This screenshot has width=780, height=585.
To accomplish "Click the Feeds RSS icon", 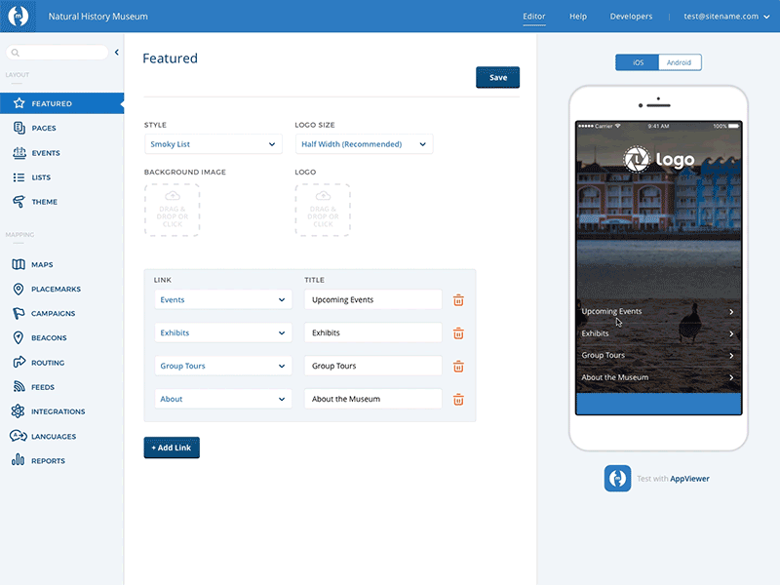I will click(19, 386).
